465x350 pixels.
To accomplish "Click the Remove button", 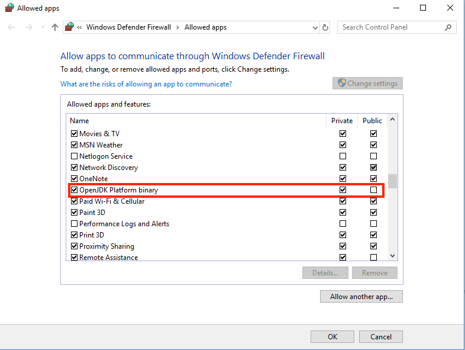I will (374, 272).
